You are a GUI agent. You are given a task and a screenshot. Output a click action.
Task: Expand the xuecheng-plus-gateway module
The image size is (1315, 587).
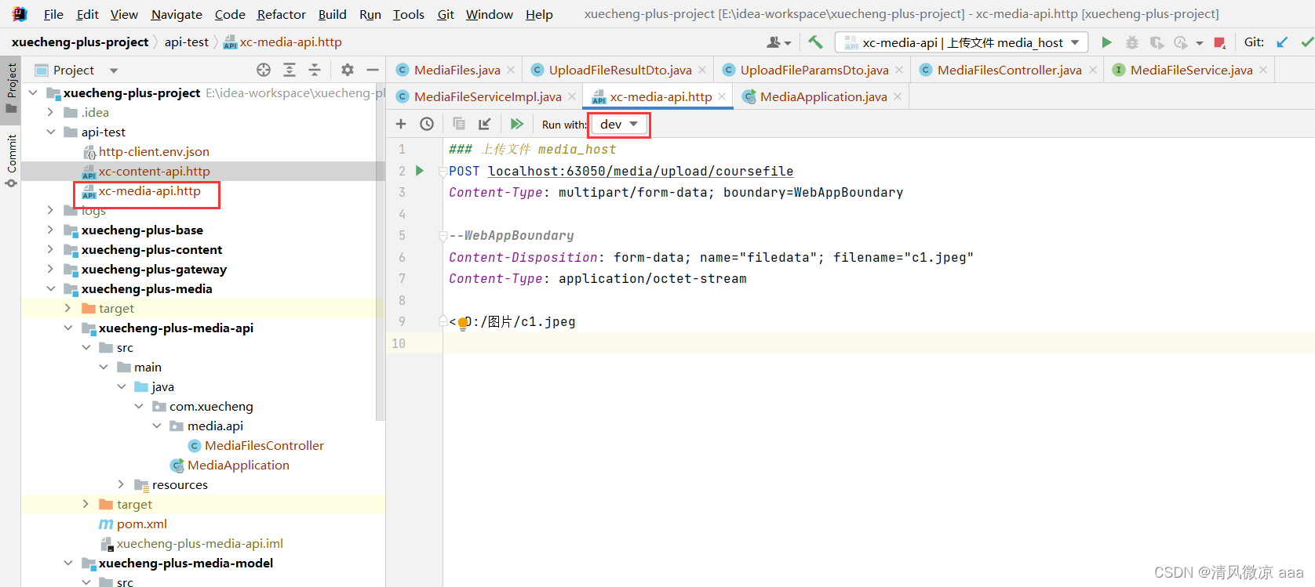(x=51, y=269)
